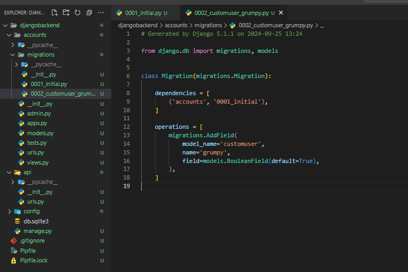Collapse the djangobackend root folder
Screen dimensions: 408x272
pyautogui.click(x=5, y=25)
